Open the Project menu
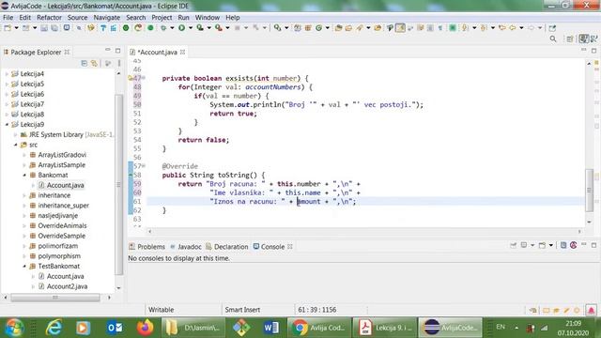Viewport: 601px width, 338px height. [x=162, y=17]
